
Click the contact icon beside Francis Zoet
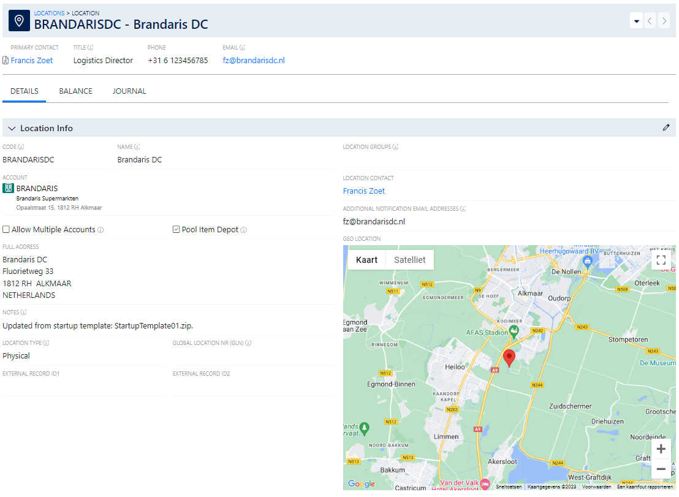click(6, 60)
